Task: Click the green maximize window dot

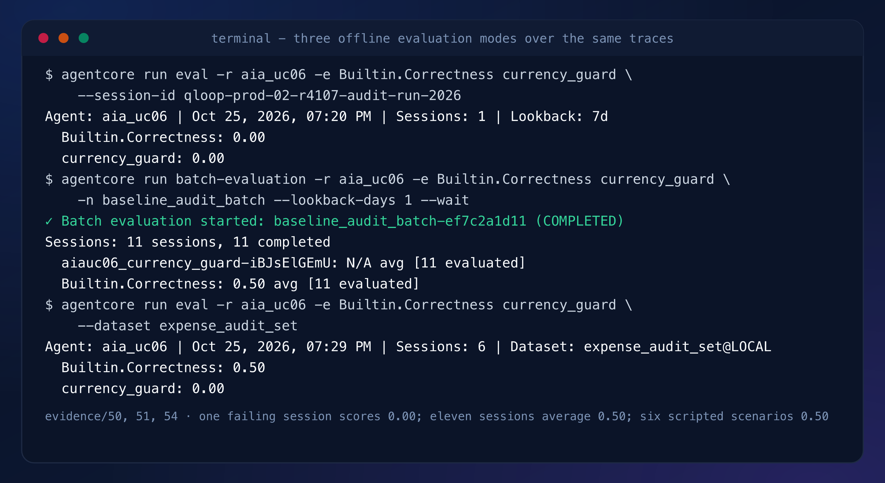Action: (84, 38)
